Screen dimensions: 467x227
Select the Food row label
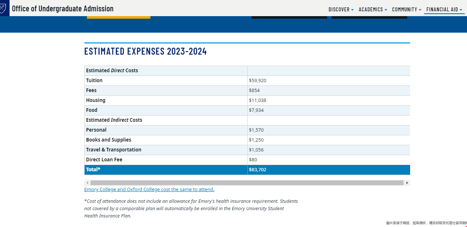(x=92, y=110)
